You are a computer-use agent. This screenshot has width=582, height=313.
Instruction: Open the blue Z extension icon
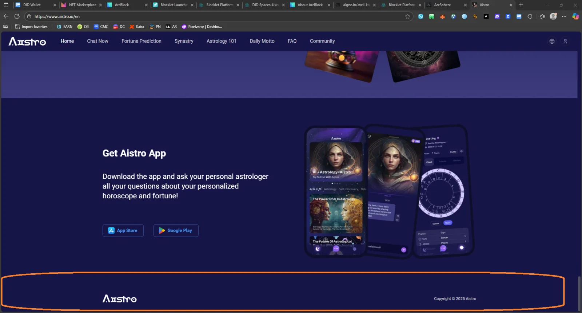pyautogui.click(x=508, y=16)
